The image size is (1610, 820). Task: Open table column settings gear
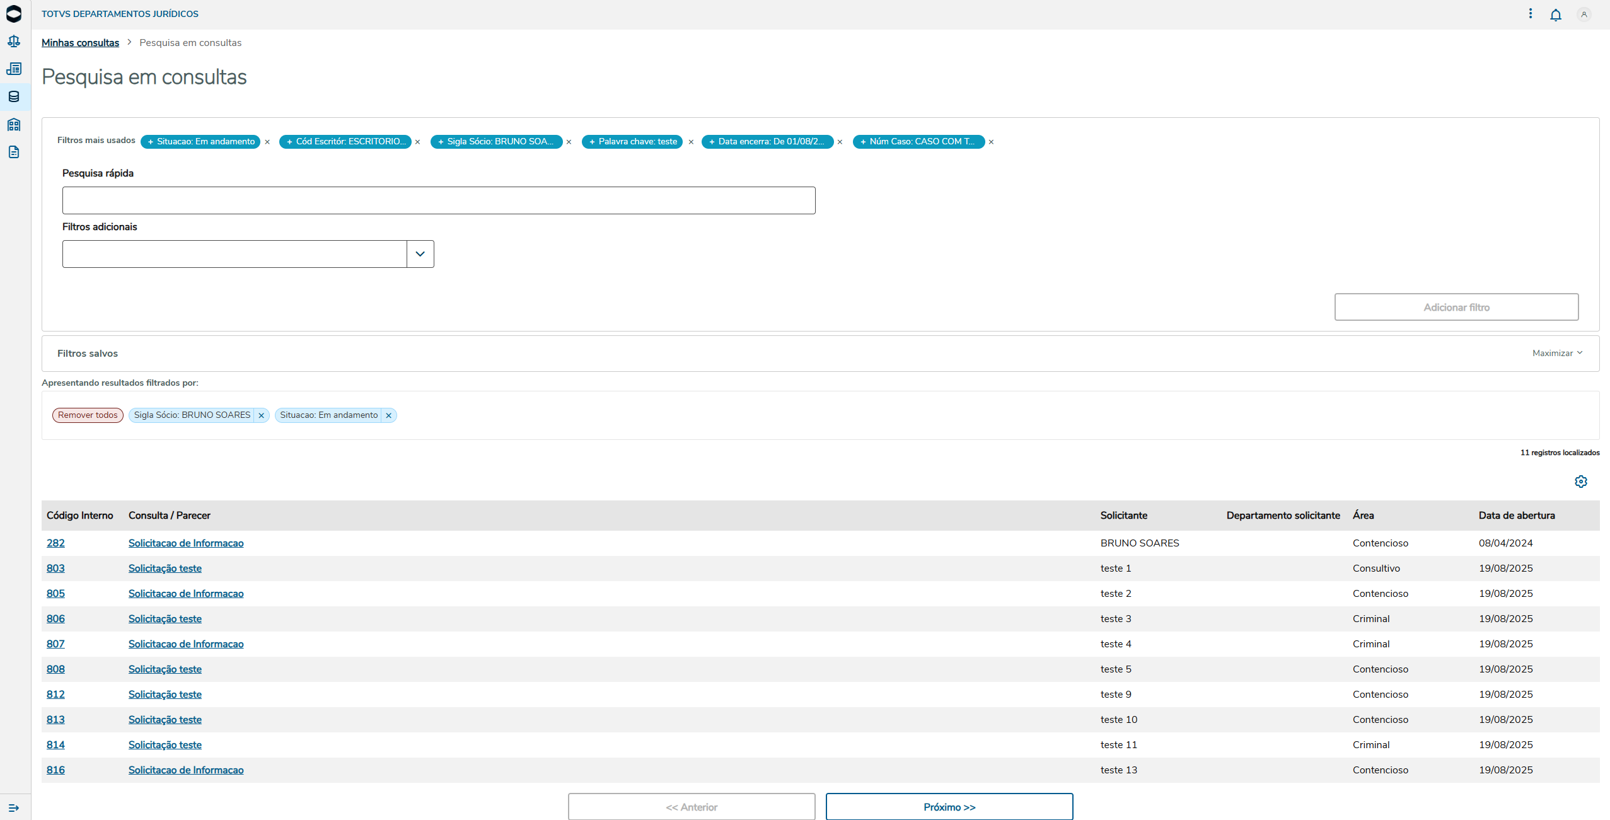[x=1580, y=482]
